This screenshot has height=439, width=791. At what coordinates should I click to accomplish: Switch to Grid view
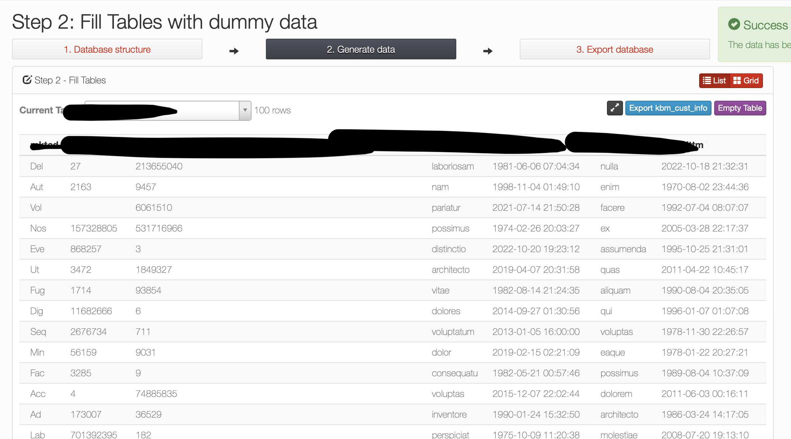pos(746,81)
